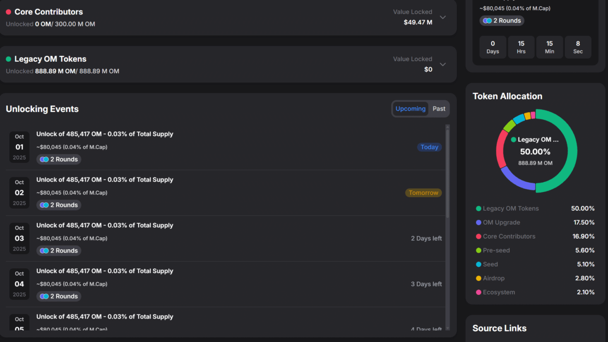Click the red Core Contributors status dot

click(x=8, y=12)
